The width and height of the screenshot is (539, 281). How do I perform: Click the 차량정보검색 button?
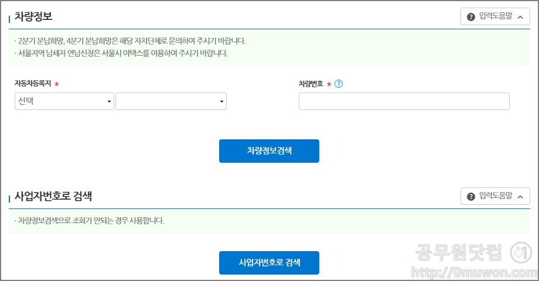(x=269, y=151)
